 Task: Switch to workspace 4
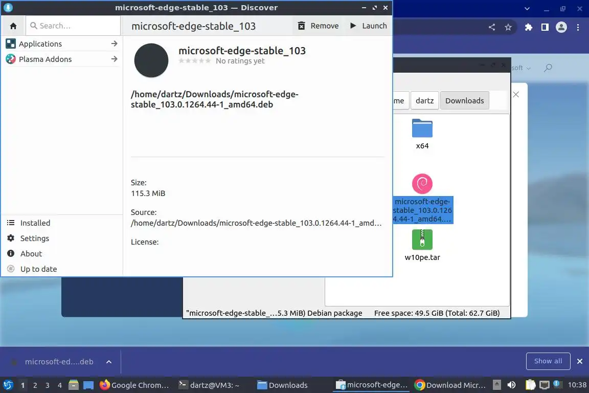60,385
